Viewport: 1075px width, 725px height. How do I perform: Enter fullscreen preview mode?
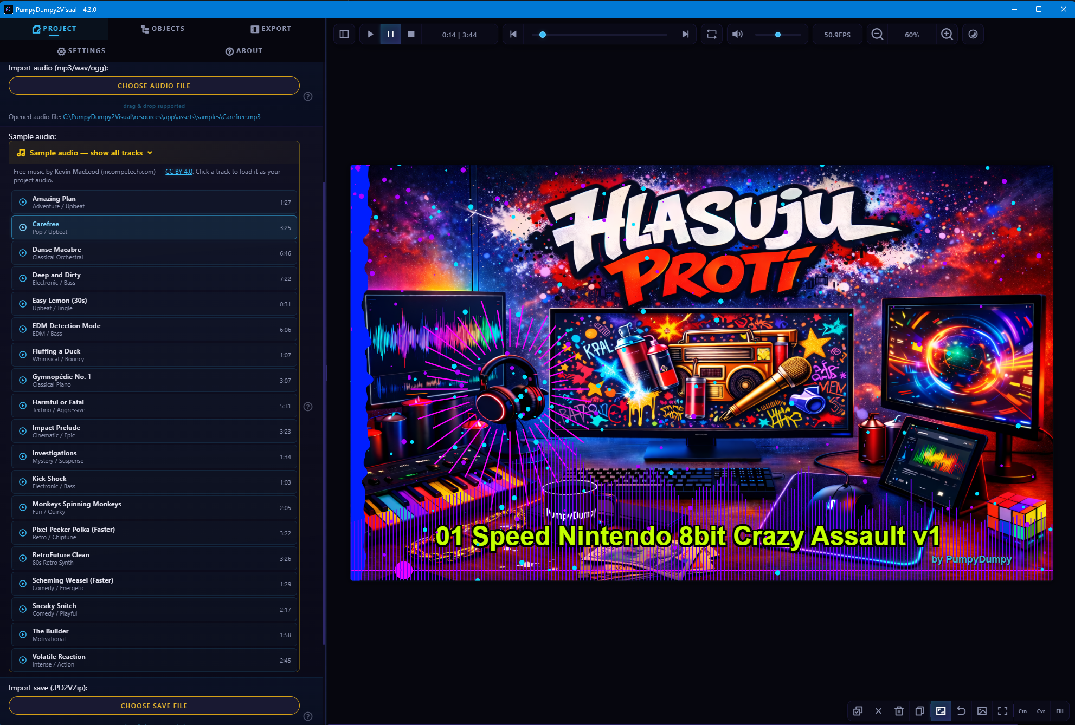tap(1002, 711)
